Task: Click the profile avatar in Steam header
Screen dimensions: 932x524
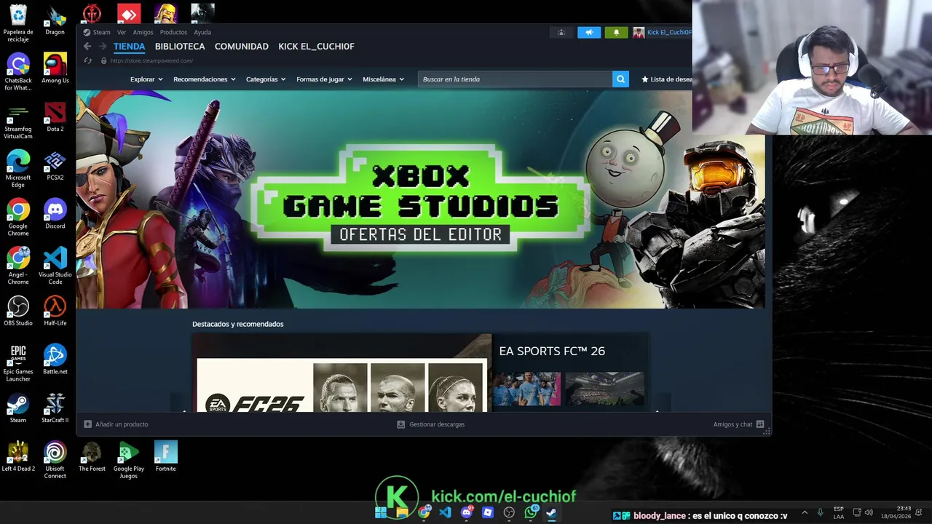Action: coord(639,33)
